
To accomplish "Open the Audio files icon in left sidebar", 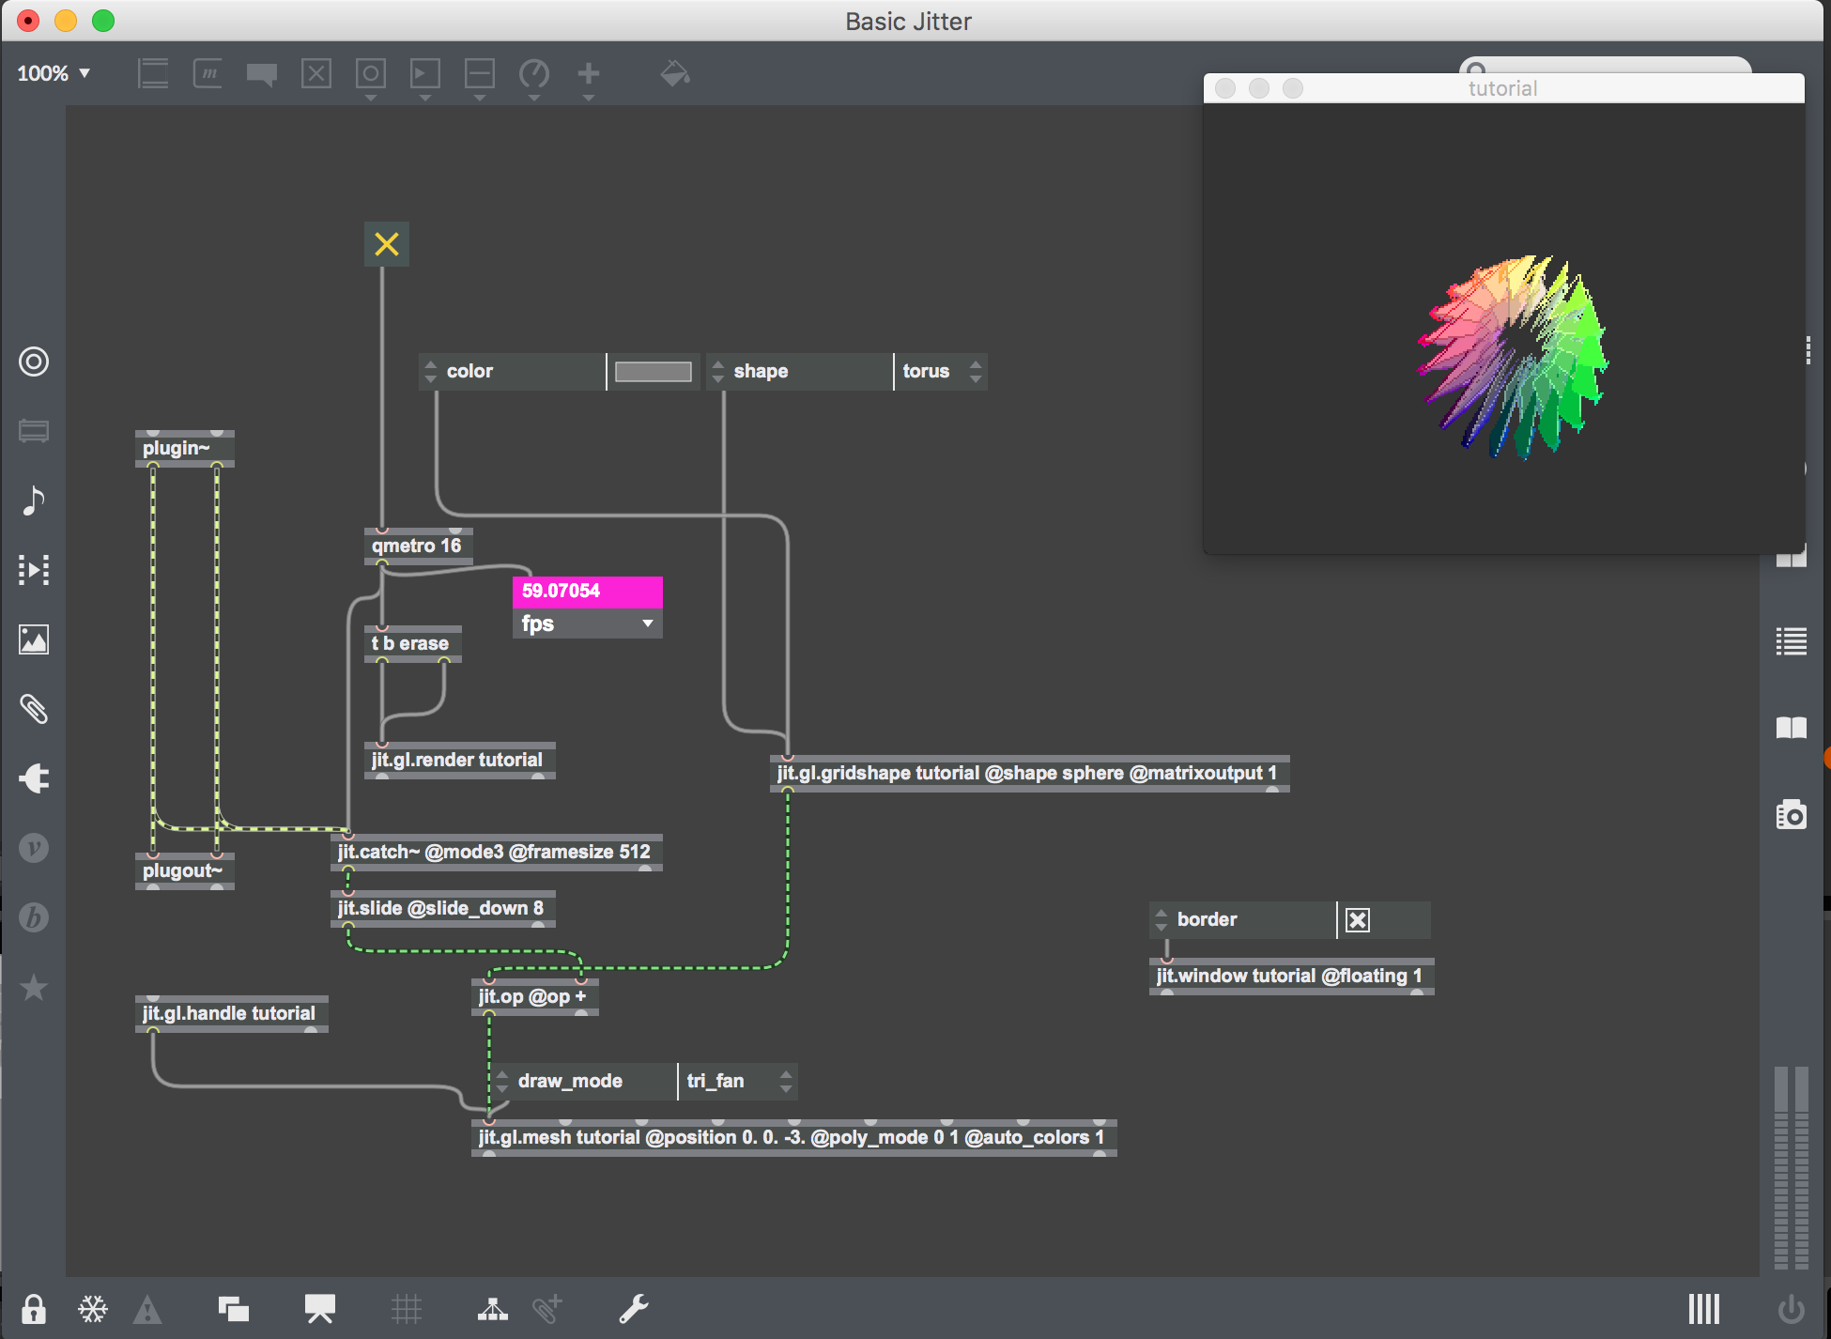I will click(x=33, y=500).
